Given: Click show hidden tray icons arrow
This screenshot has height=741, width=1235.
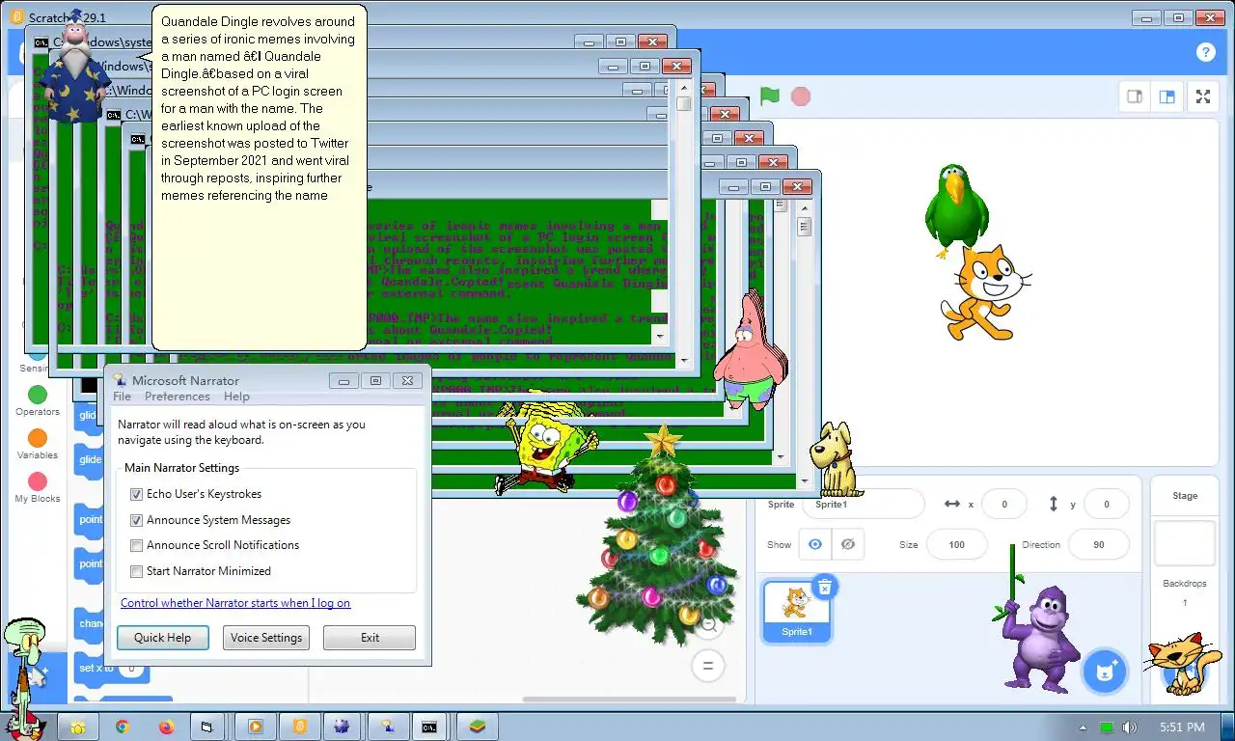Looking at the screenshot, I should 1084,727.
